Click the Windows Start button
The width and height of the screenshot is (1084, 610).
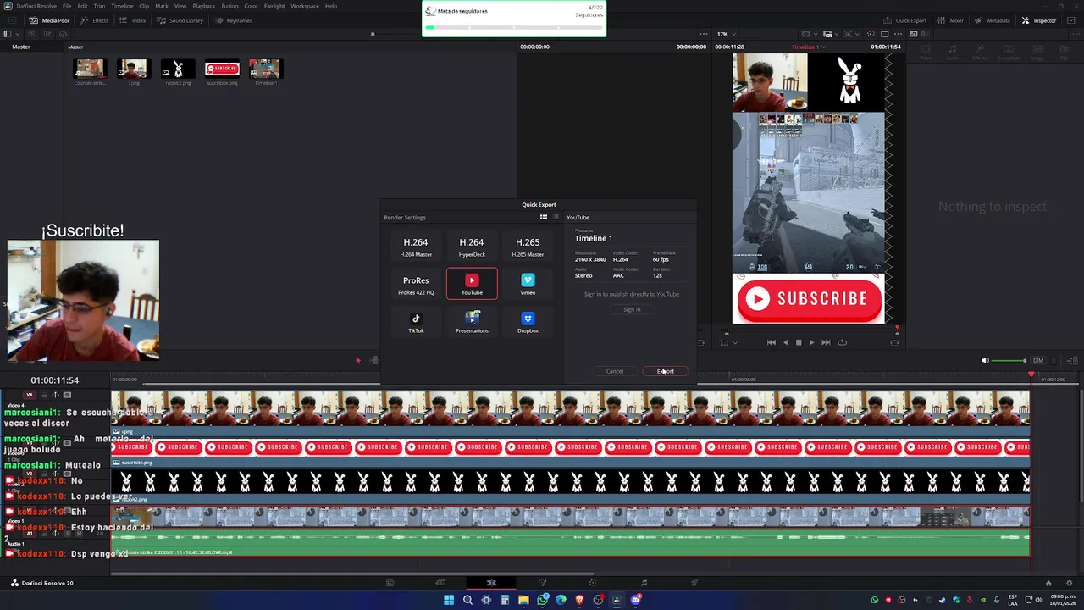click(x=449, y=600)
